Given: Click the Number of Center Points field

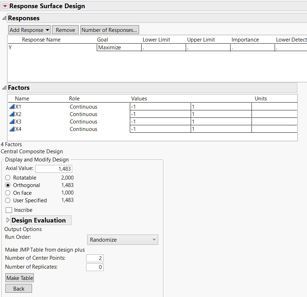Looking at the screenshot, I should click(x=95, y=258).
